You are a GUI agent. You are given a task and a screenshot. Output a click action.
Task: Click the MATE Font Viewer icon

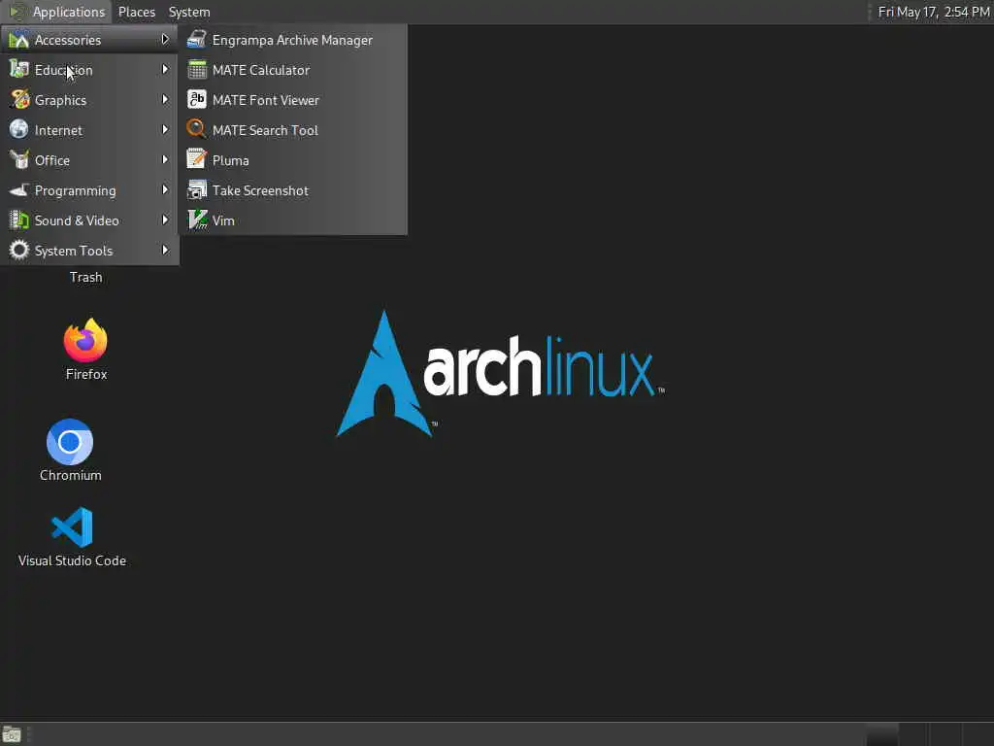(x=196, y=100)
